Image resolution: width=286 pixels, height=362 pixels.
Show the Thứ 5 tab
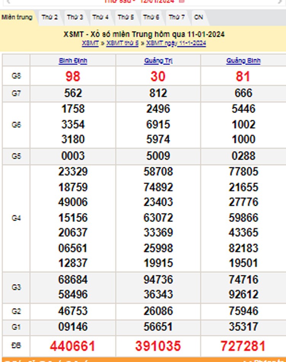coord(125,17)
